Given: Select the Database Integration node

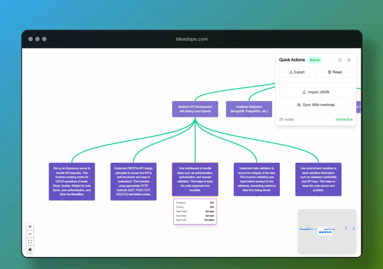Looking at the screenshot, I should (249, 109).
